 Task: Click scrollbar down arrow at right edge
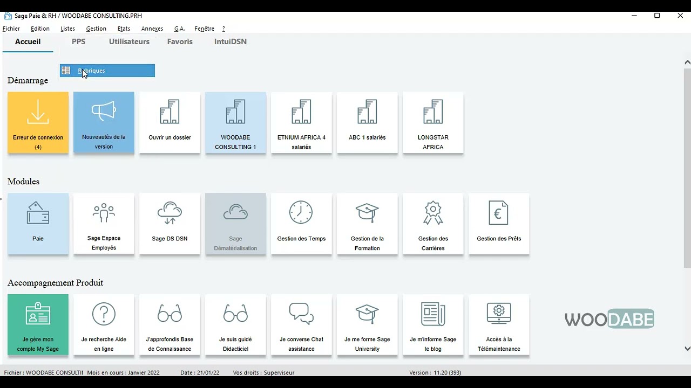pos(687,349)
